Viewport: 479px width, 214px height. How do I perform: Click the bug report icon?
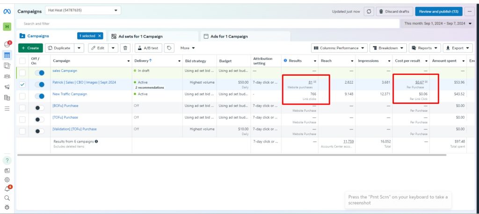coord(7,207)
